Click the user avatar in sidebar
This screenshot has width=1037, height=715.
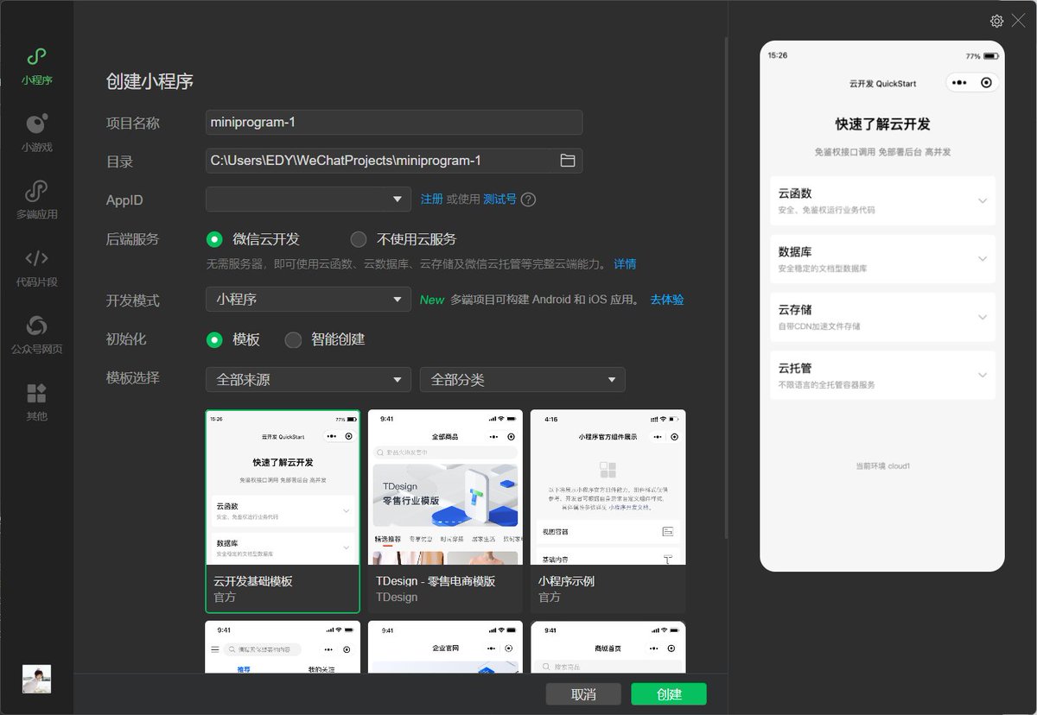pos(36,679)
